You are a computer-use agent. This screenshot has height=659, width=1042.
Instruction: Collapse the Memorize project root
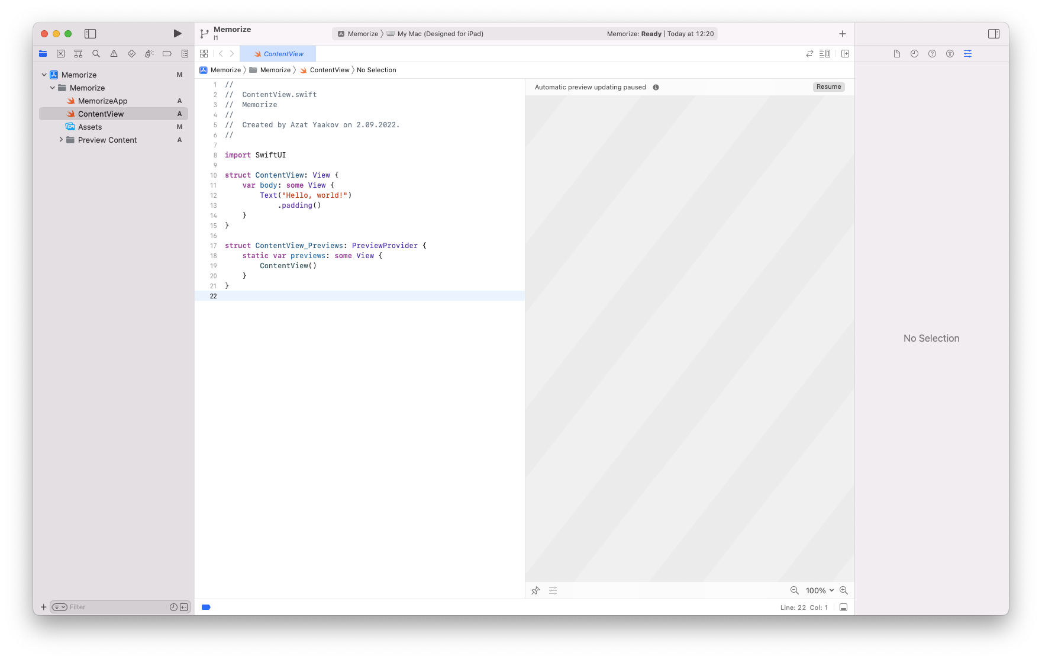pos(44,75)
